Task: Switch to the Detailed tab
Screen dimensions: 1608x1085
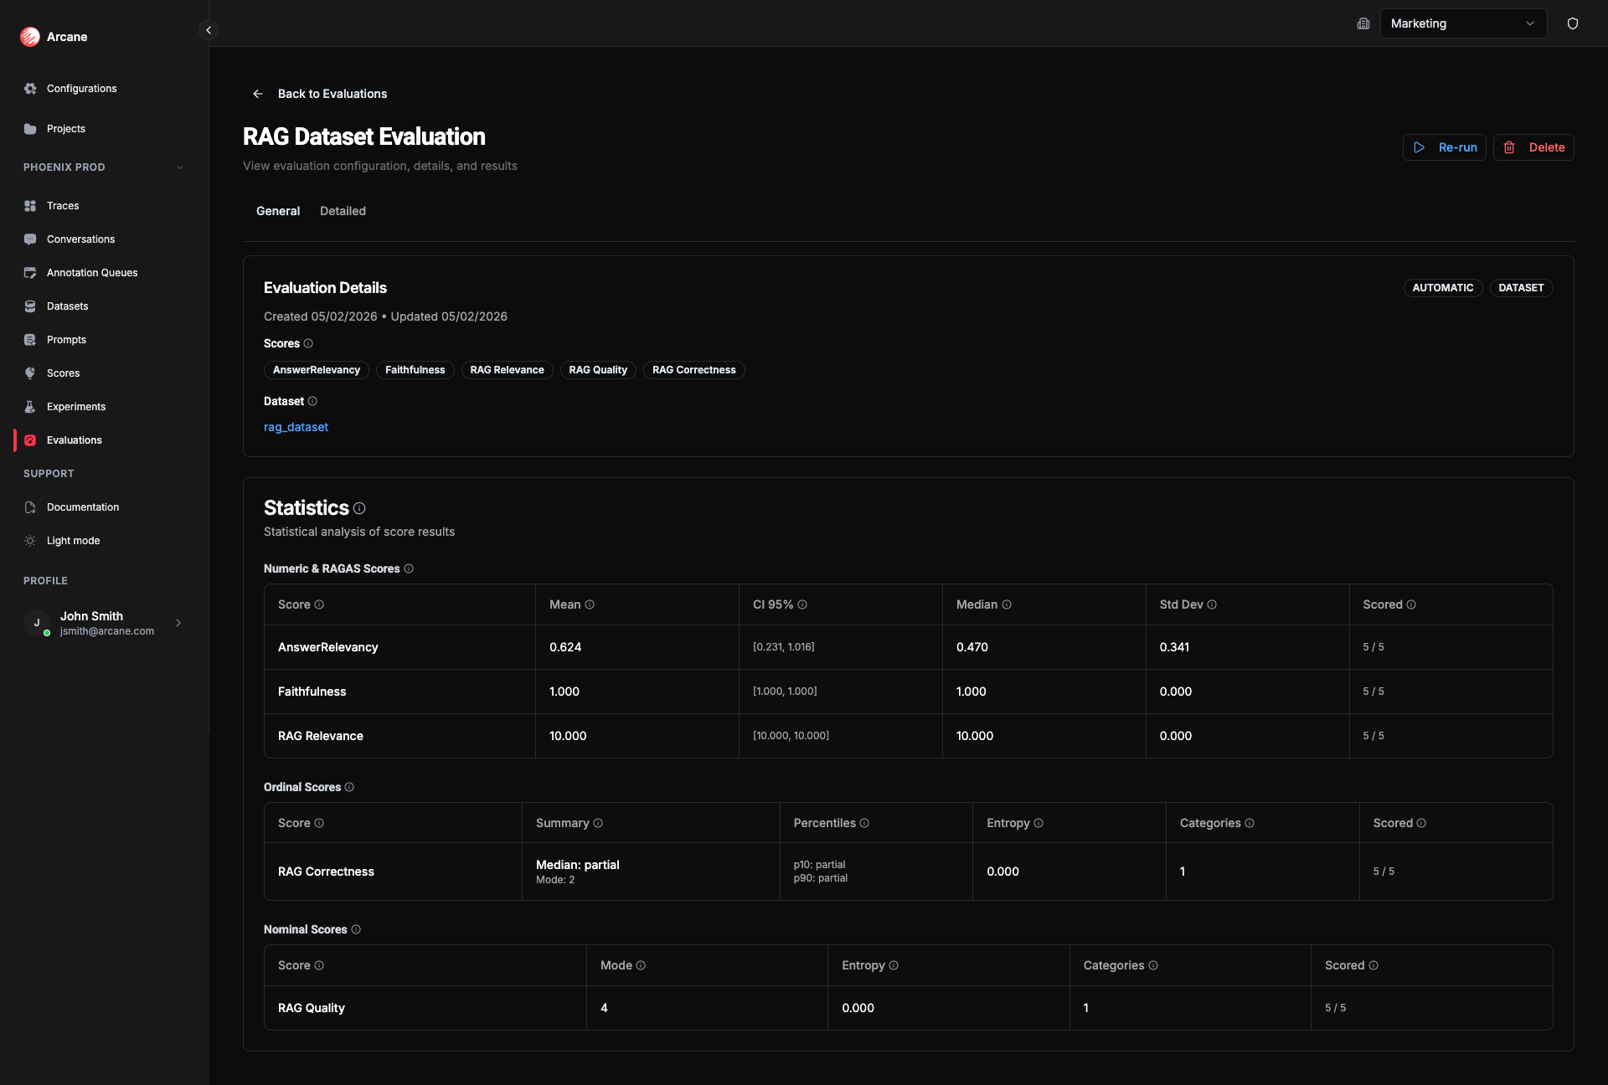Action: pos(343,211)
